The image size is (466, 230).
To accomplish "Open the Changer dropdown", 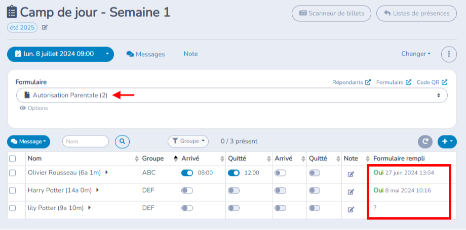I will 416,54.
